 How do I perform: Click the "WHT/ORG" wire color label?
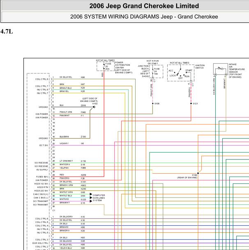pos(65,164)
